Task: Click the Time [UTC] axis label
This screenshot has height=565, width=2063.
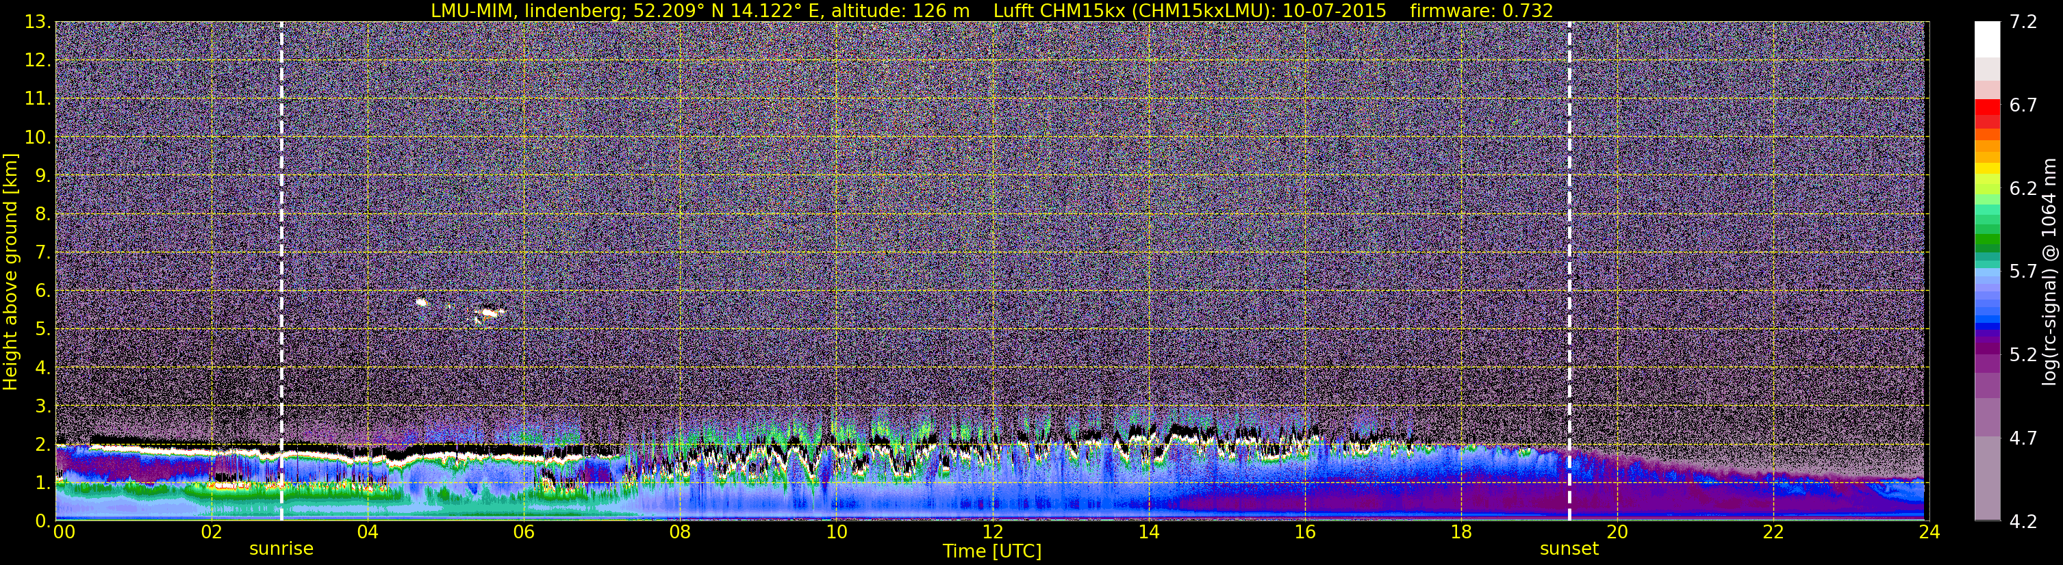Action: click(991, 551)
